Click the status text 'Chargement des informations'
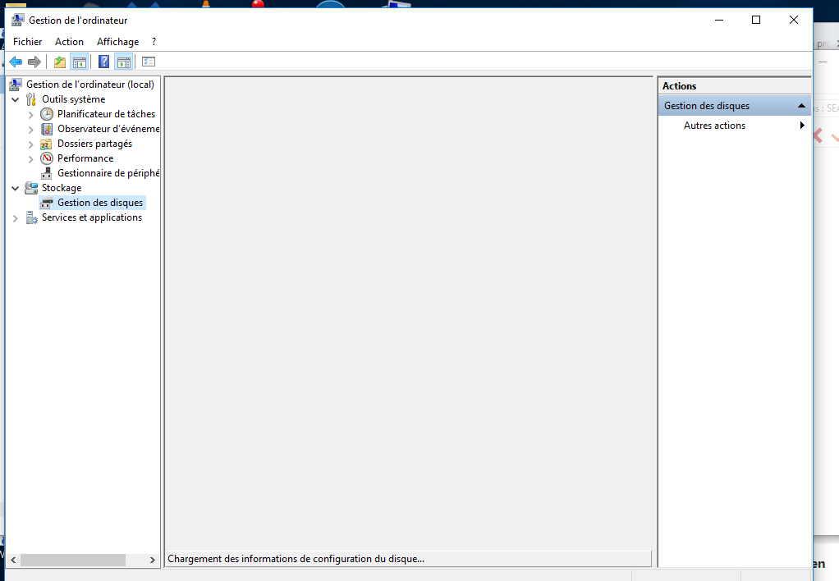The image size is (839, 581). click(x=296, y=559)
